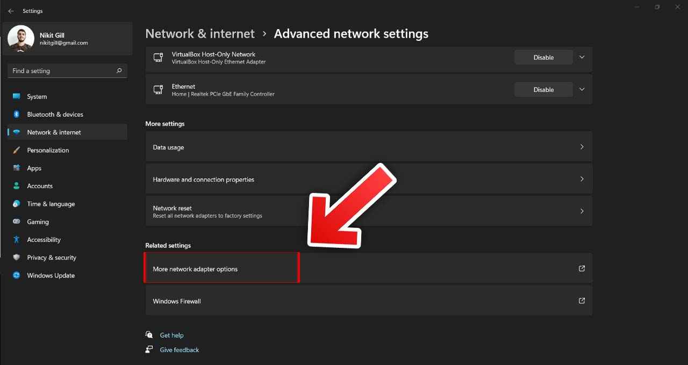Click the search magnifier icon in Find a setting
688x365 pixels.
(x=119, y=70)
